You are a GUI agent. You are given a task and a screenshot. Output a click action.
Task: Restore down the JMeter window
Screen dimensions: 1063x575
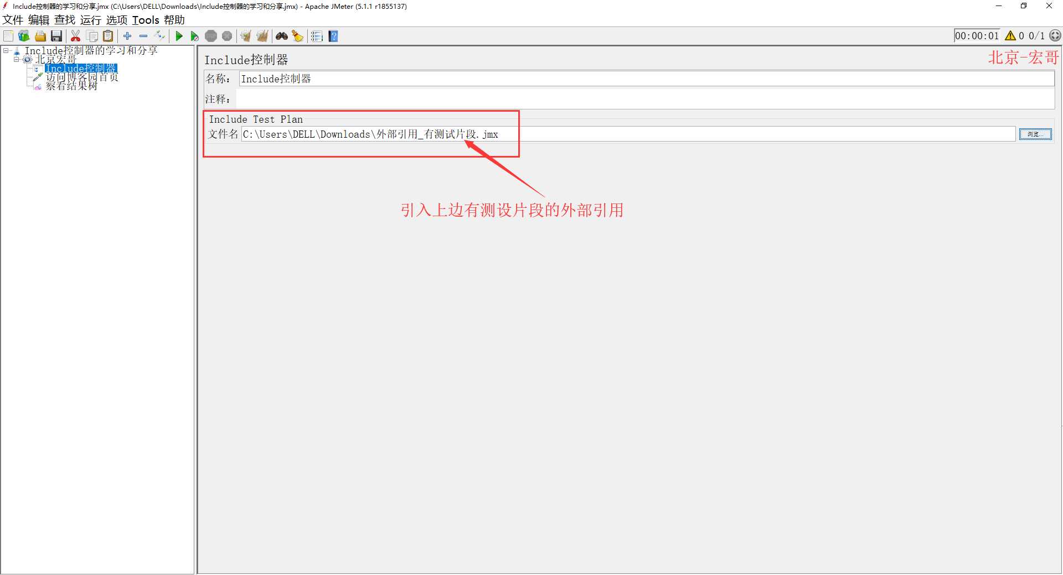tap(1024, 6)
